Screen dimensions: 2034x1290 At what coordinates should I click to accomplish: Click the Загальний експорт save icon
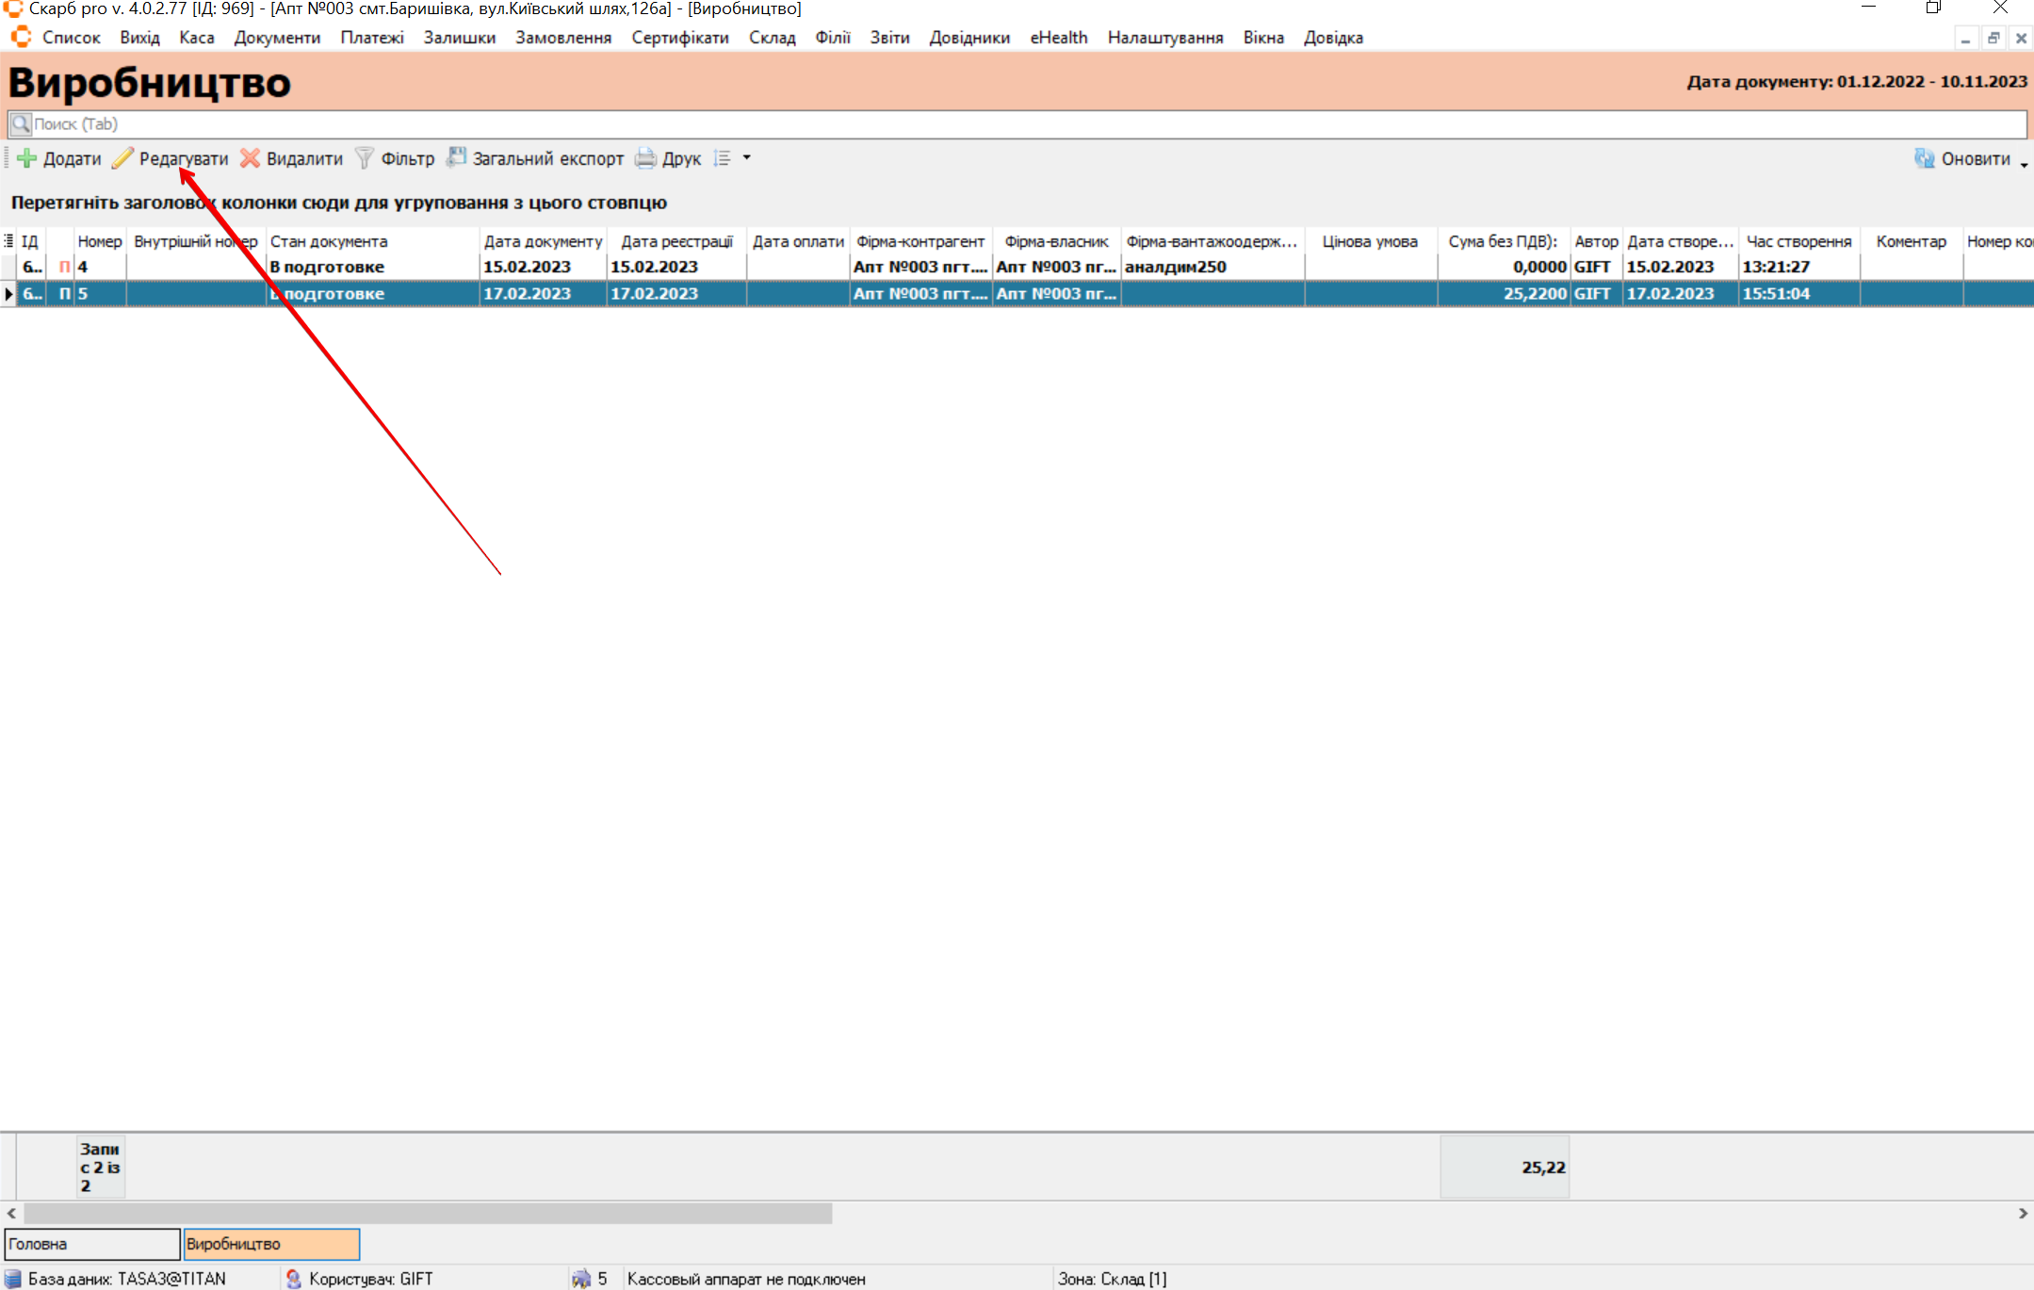[x=456, y=157]
